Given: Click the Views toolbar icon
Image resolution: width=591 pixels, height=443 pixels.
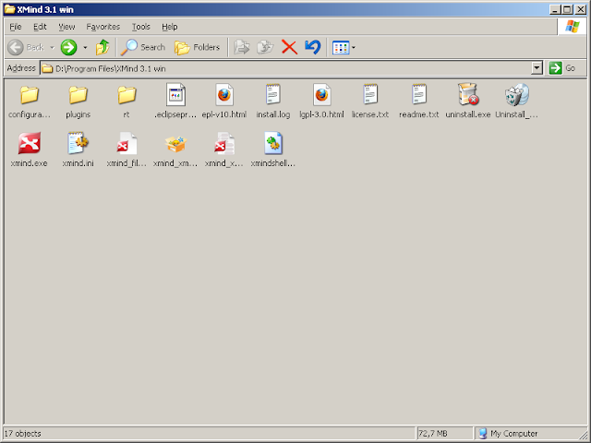Looking at the screenshot, I should coord(341,48).
